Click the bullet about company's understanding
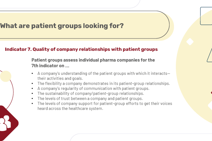 point(104,76)
